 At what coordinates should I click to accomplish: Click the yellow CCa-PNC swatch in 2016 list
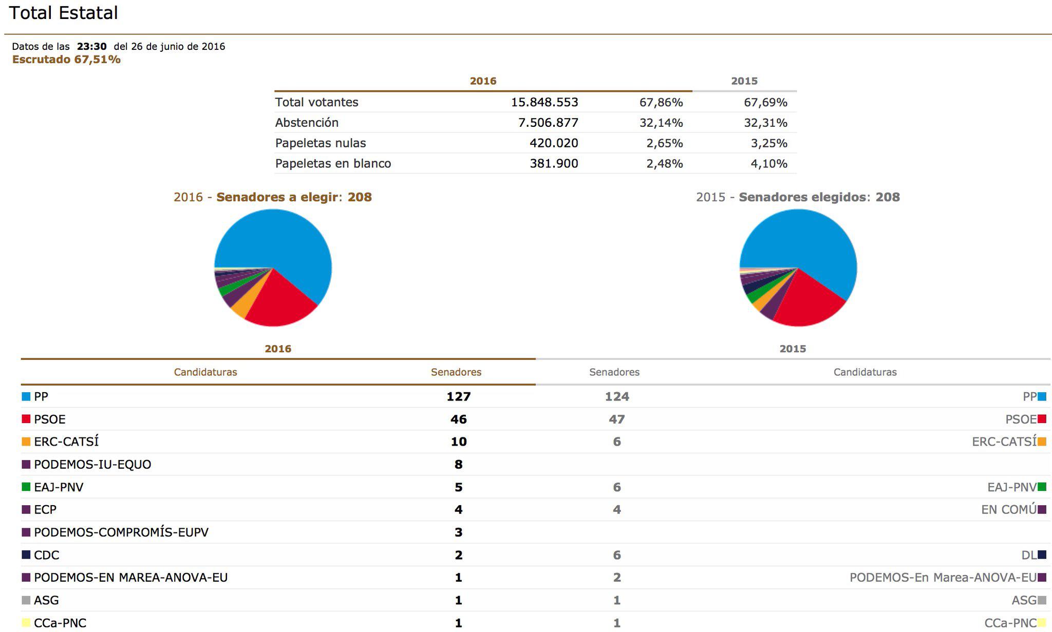click(26, 623)
